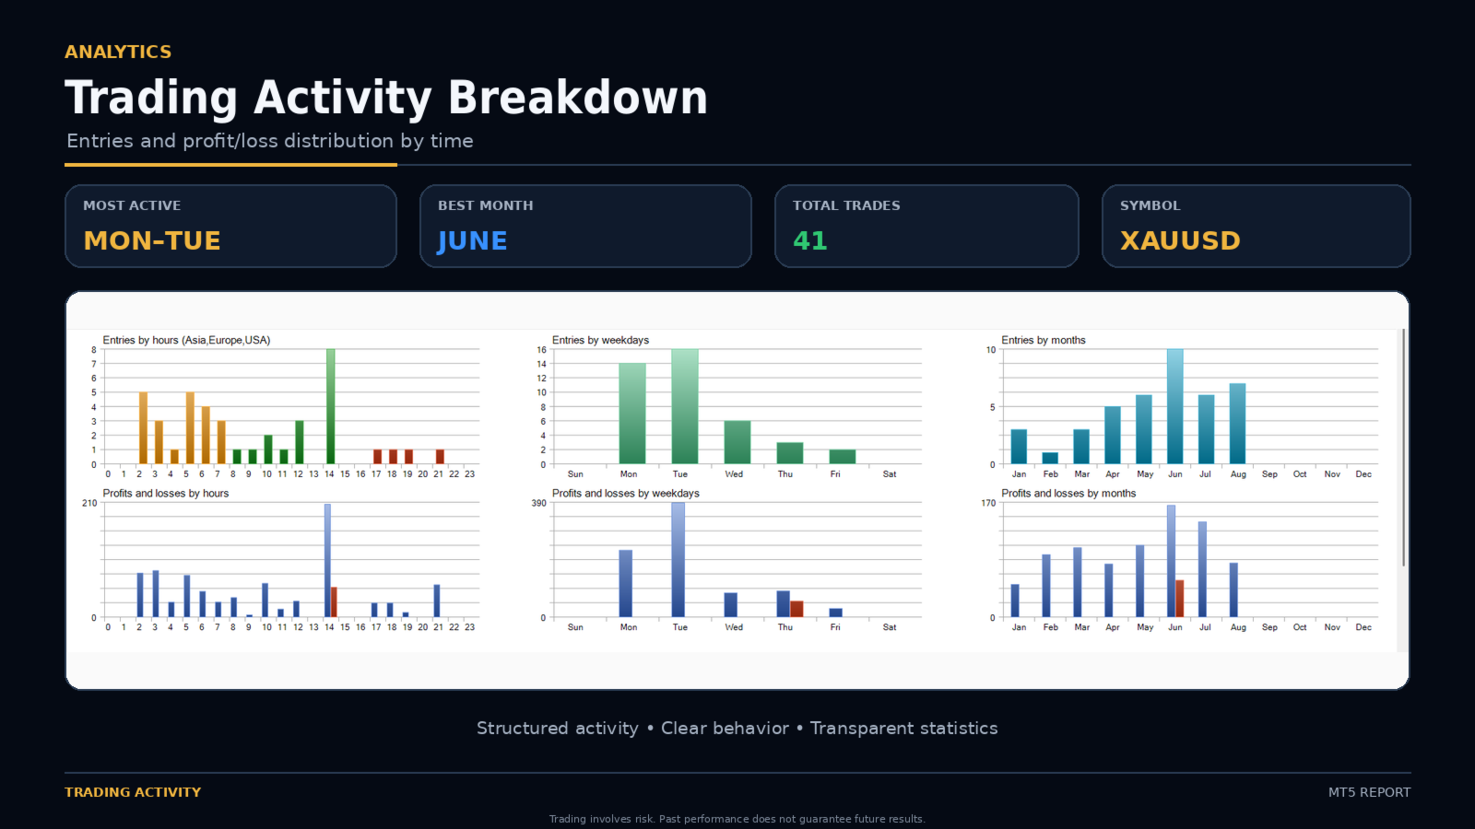Click the MOST ACTIVE Mon-Tue card
Screen dimensions: 1475x829
[230, 226]
